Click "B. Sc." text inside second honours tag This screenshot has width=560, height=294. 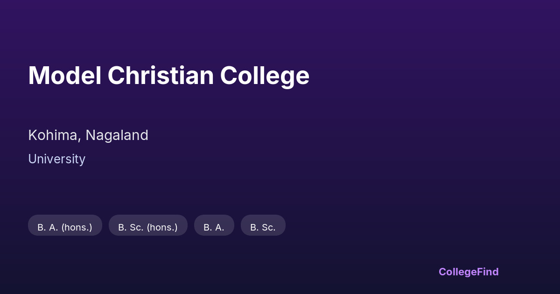click(131, 227)
